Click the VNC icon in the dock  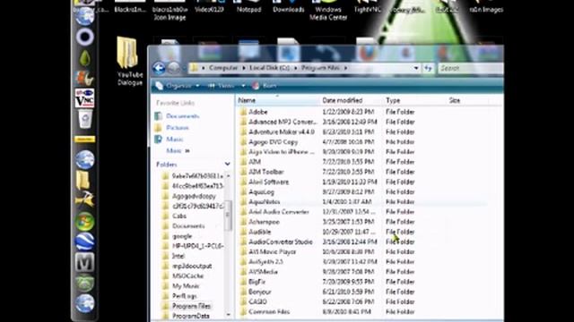pyautogui.click(x=84, y=97)
